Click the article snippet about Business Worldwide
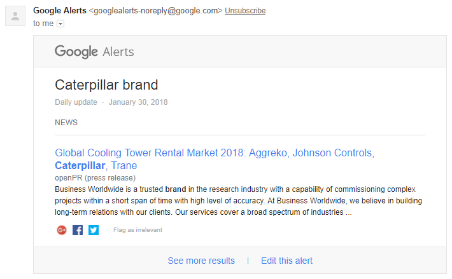The width and height of the screenshot is (452, 279). pyautogui.click(x=238, y=201)
